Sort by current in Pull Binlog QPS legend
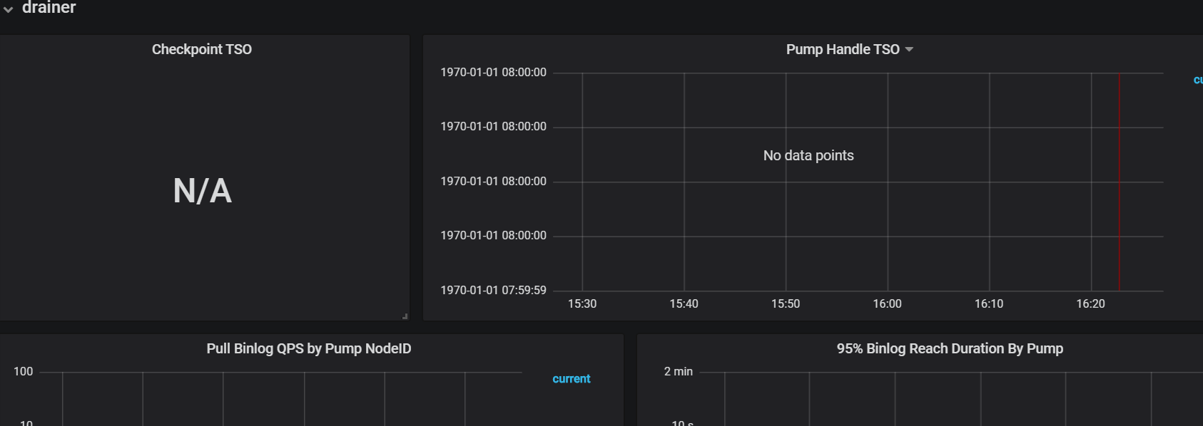This screenshot has height=426, width=1203. (x=571, y=379)
